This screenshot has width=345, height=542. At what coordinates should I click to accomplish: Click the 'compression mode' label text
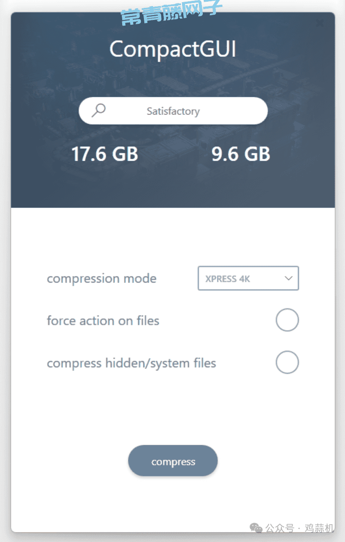pyautogui.click(x=101, y=278)
